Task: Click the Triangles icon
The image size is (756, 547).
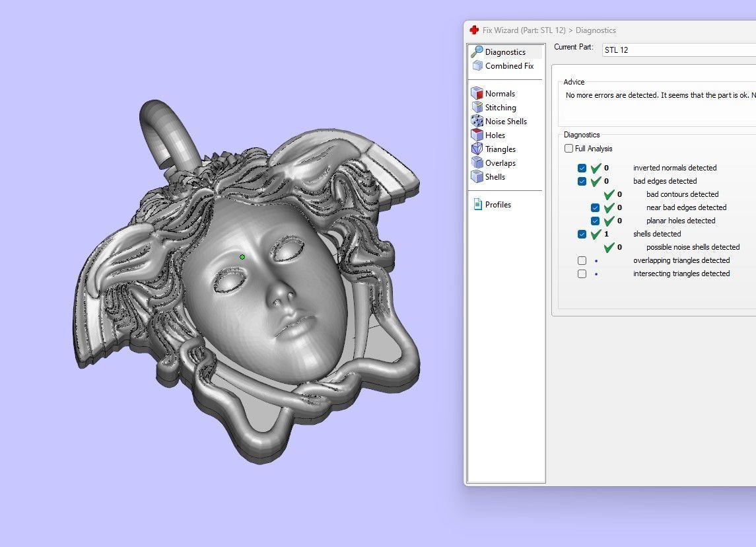Action: (x=477, y=149)
